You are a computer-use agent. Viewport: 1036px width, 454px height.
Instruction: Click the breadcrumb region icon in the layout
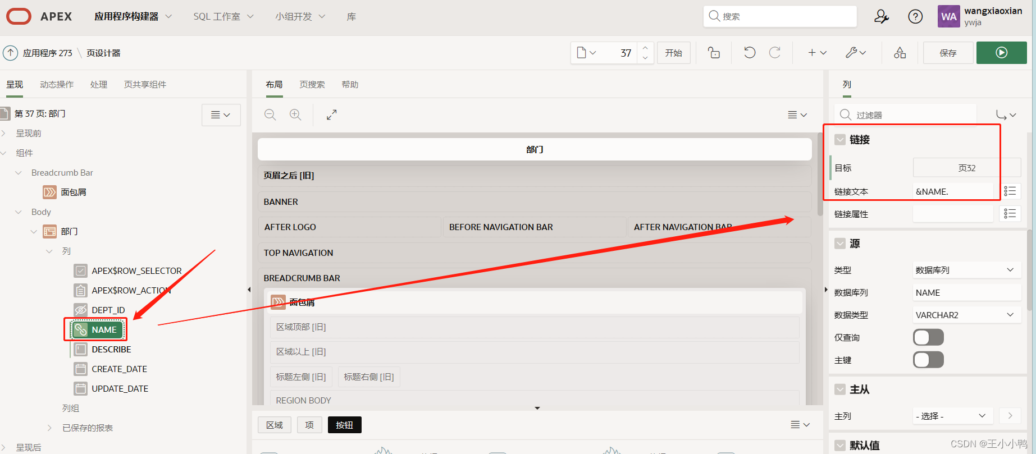click(278, 302)
